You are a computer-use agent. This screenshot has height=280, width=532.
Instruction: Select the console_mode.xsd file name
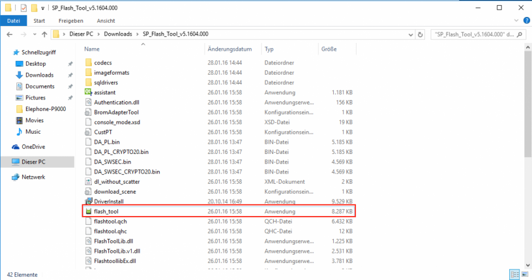click(117, 122)
